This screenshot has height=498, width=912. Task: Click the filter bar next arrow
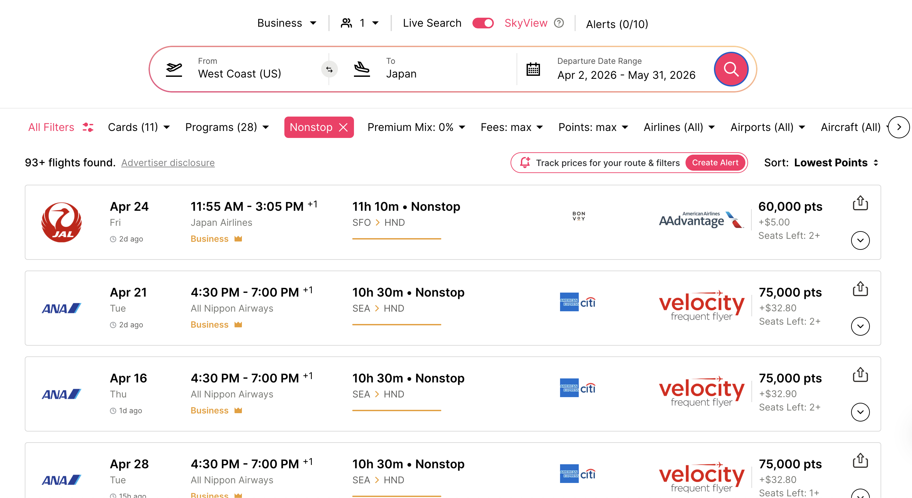point(899,127)
